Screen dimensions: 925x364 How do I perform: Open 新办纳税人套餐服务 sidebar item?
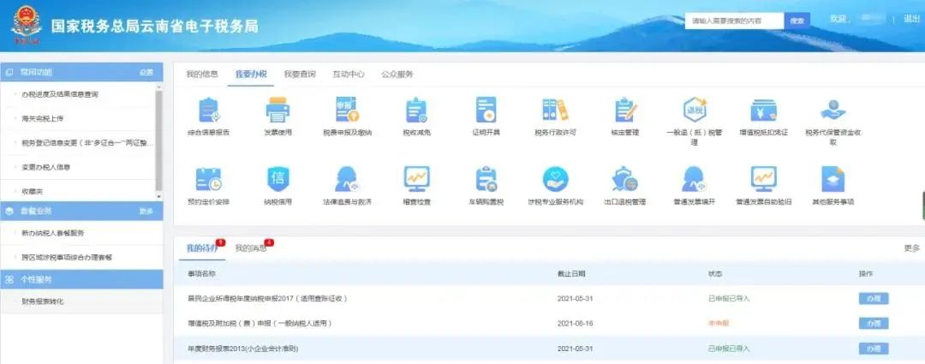click(53, 233)
